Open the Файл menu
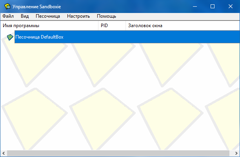Image resolution: width=240 pixels, height=157 pixels. tap(8, 16)
